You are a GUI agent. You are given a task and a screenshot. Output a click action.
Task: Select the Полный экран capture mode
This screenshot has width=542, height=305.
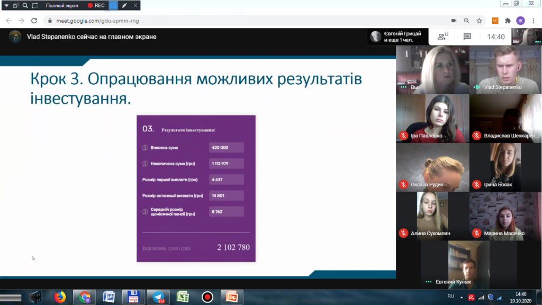[x=62, y=5]
